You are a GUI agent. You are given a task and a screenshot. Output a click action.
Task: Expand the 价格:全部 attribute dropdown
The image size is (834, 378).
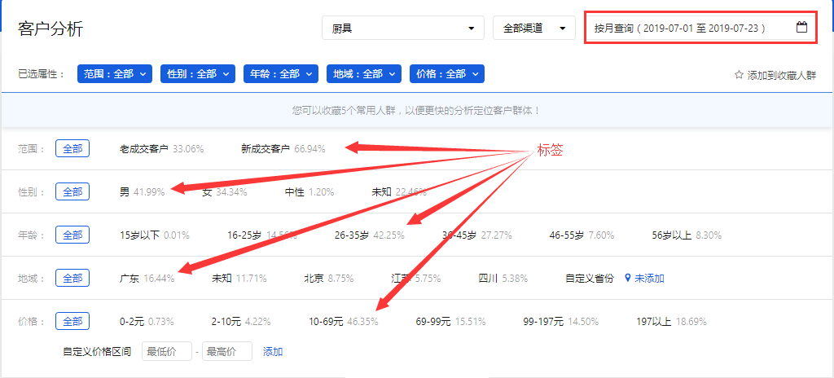(447, 74)
